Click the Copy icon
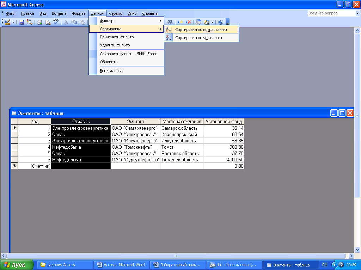Viewport: 361px width, 270px height. click(74, 22)
